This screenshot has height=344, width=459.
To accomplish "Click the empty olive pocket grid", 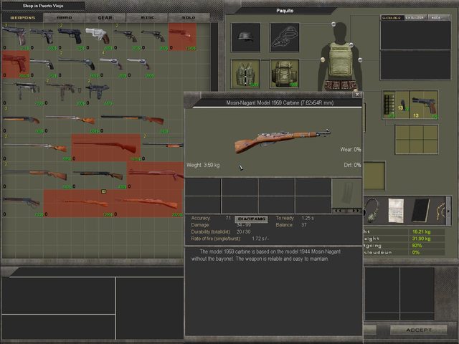I will [x=416, y=140].
